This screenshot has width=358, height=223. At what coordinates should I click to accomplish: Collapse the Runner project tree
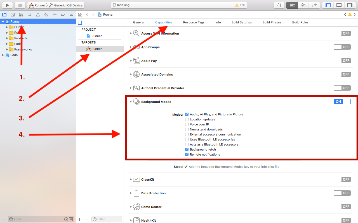(3, 21)
